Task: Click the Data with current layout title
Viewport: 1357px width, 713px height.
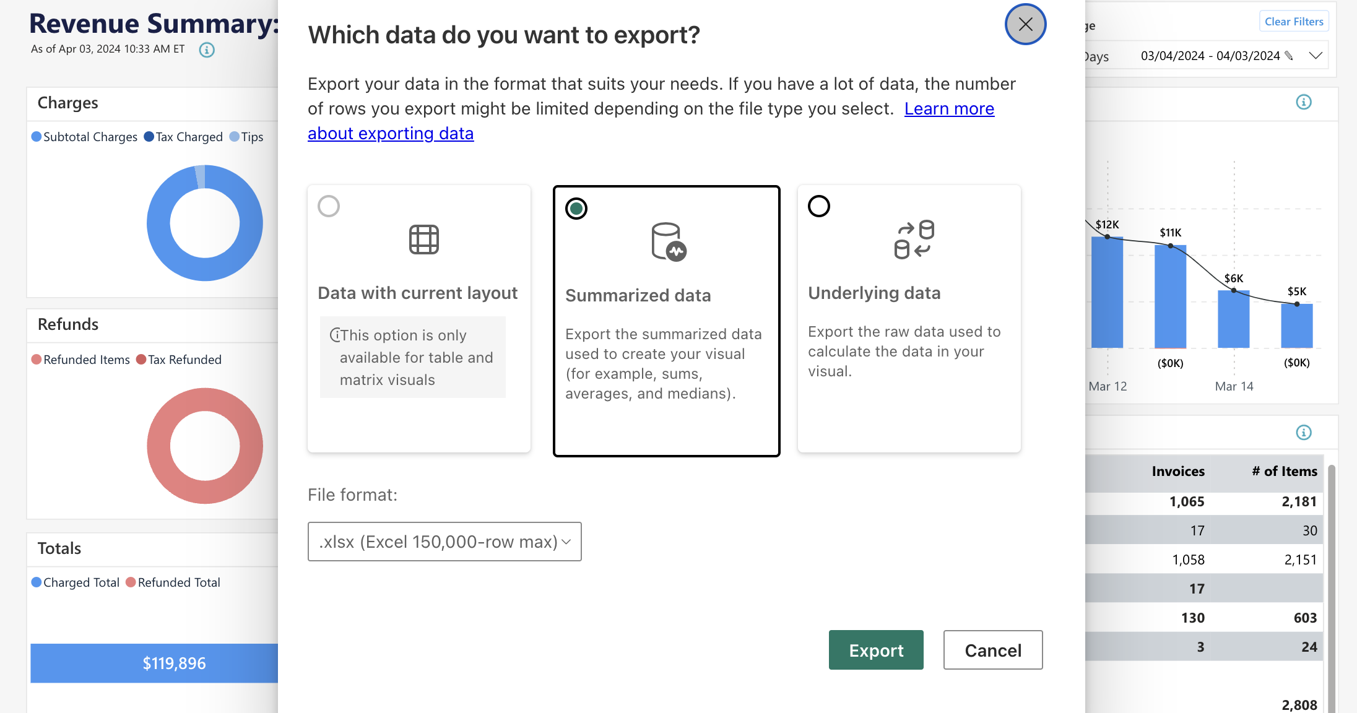Action: tap(418, 293)
